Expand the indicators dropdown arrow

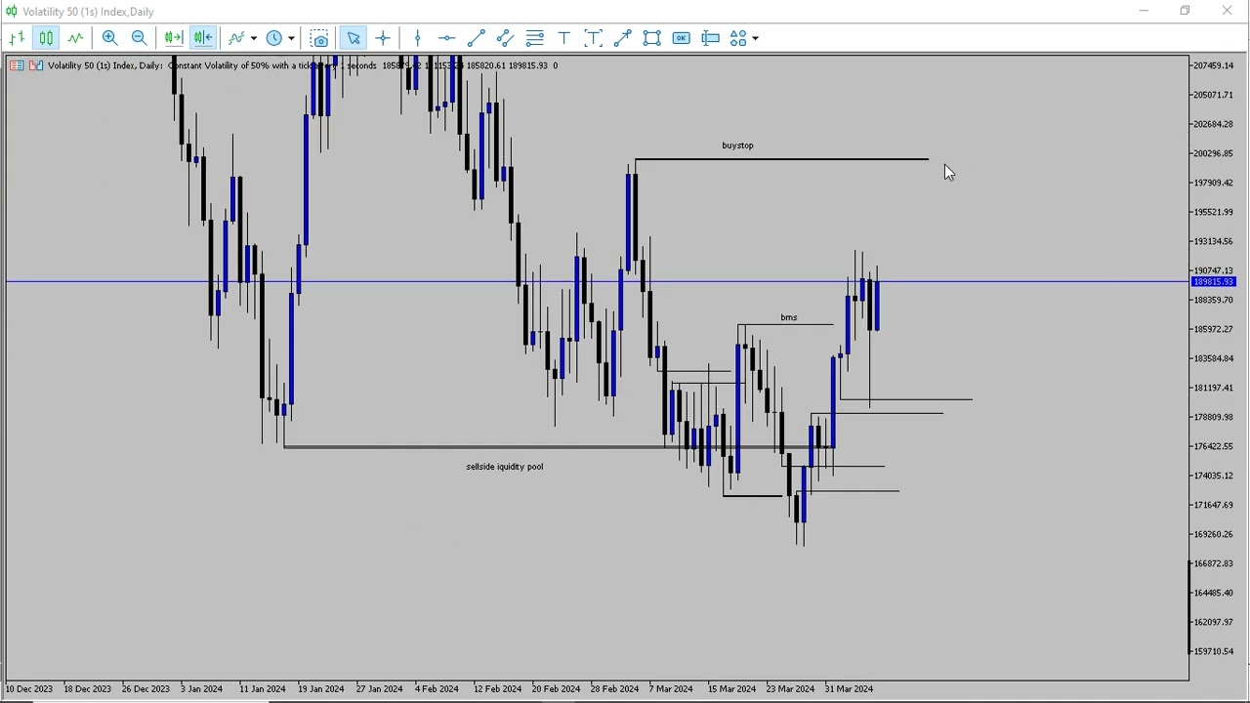[x=254, y=38]
